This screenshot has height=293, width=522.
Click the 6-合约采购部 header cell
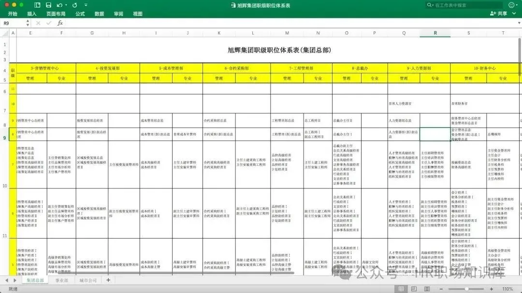pos(236,68)
